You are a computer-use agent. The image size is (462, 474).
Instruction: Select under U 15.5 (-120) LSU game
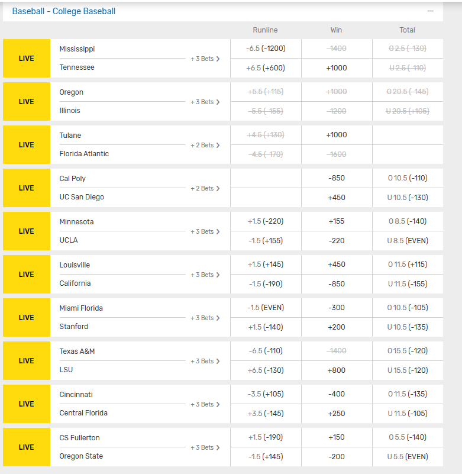(408, 370)
